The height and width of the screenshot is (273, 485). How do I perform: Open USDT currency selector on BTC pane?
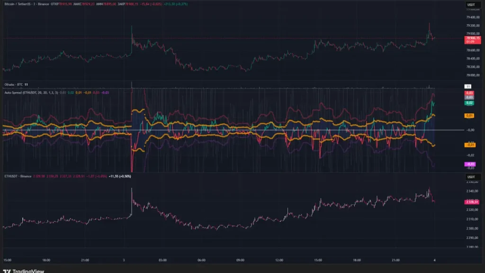coord(473,5)
